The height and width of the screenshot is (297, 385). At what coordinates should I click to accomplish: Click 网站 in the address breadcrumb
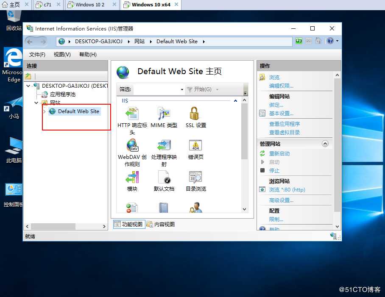point(139,42)
